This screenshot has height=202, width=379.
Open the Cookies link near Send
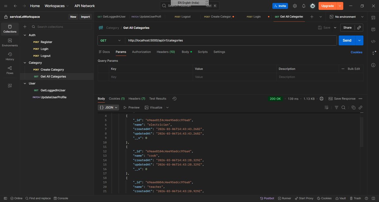coord(356,52)
